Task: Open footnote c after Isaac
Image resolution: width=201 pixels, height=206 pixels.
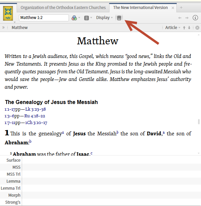Action: [x=92, y=153]
